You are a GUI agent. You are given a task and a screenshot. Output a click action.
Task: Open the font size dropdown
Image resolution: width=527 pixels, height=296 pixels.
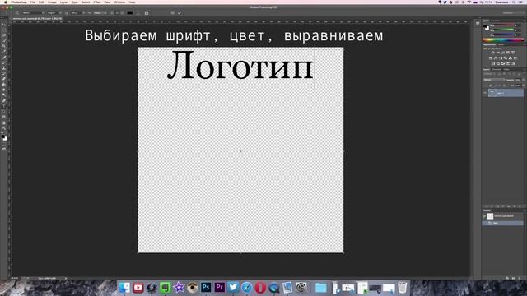(77, 13)
